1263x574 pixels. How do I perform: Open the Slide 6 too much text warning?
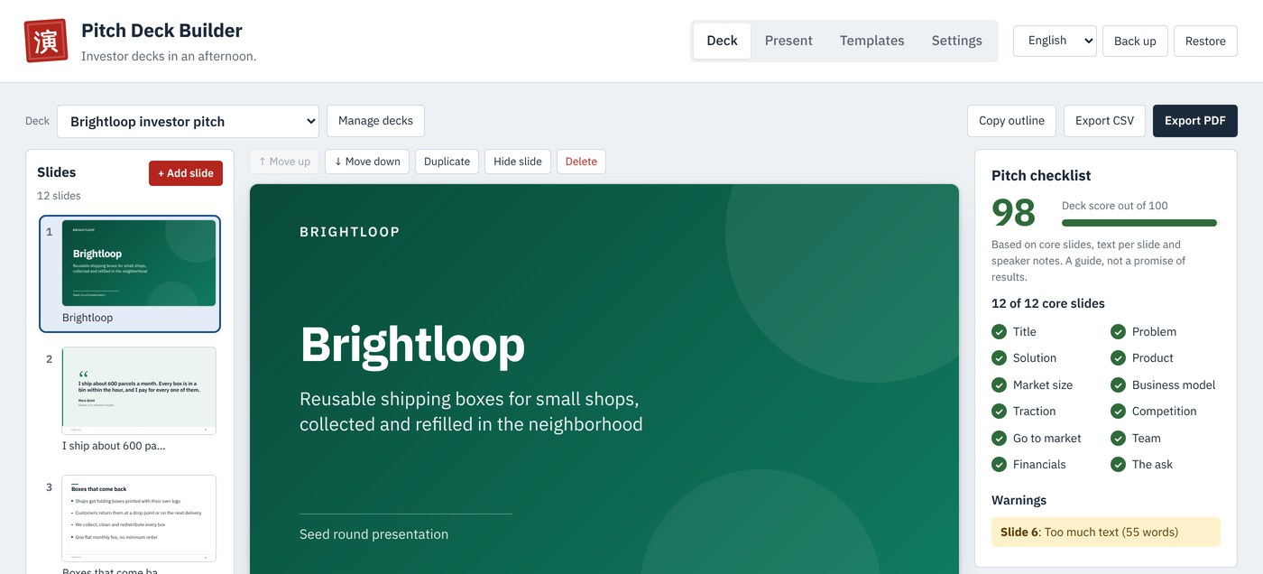1105,532
